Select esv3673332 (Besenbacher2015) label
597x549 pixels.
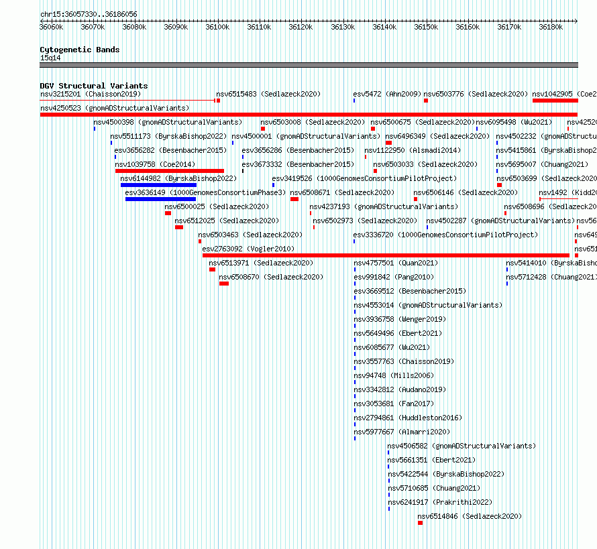coord(298,164)
